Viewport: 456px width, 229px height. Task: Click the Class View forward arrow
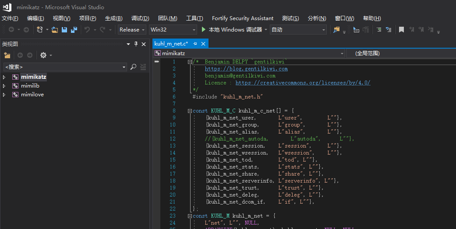click(x=30, y=55)
